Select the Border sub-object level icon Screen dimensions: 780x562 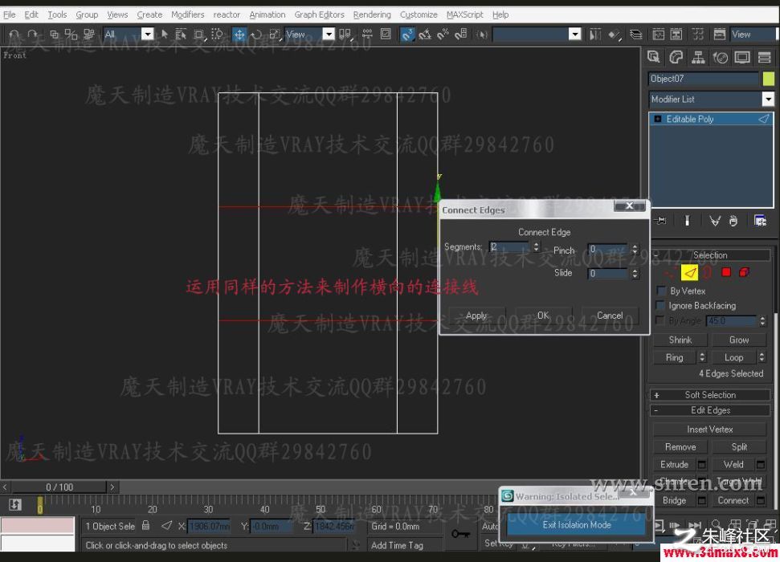pyautogui.click(x=708, y=272)
